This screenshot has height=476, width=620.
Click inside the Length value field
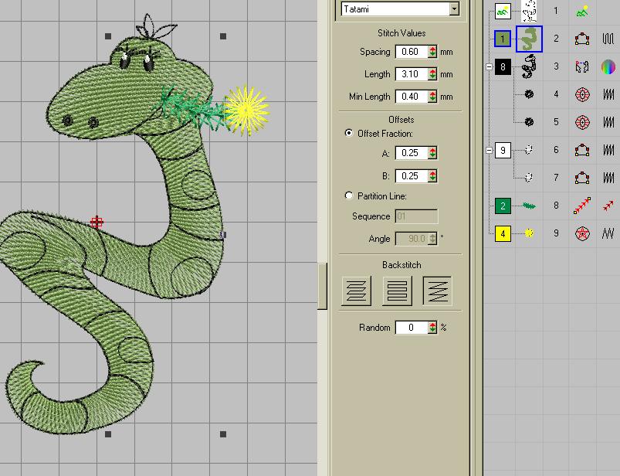tap(409, 75)
